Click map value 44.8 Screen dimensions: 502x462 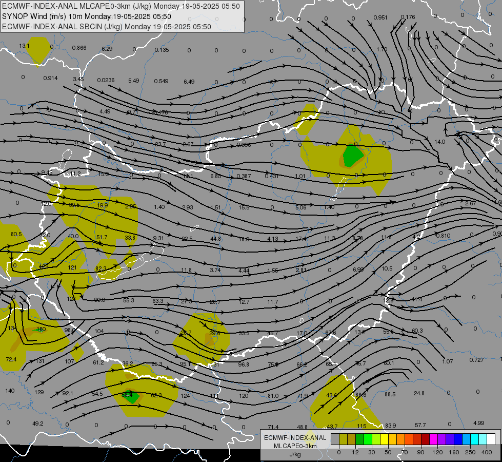pyautogui.click(x=216, y=239)
